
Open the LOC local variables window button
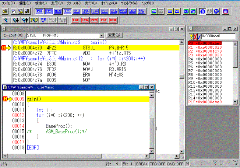(x=132, y=11)
